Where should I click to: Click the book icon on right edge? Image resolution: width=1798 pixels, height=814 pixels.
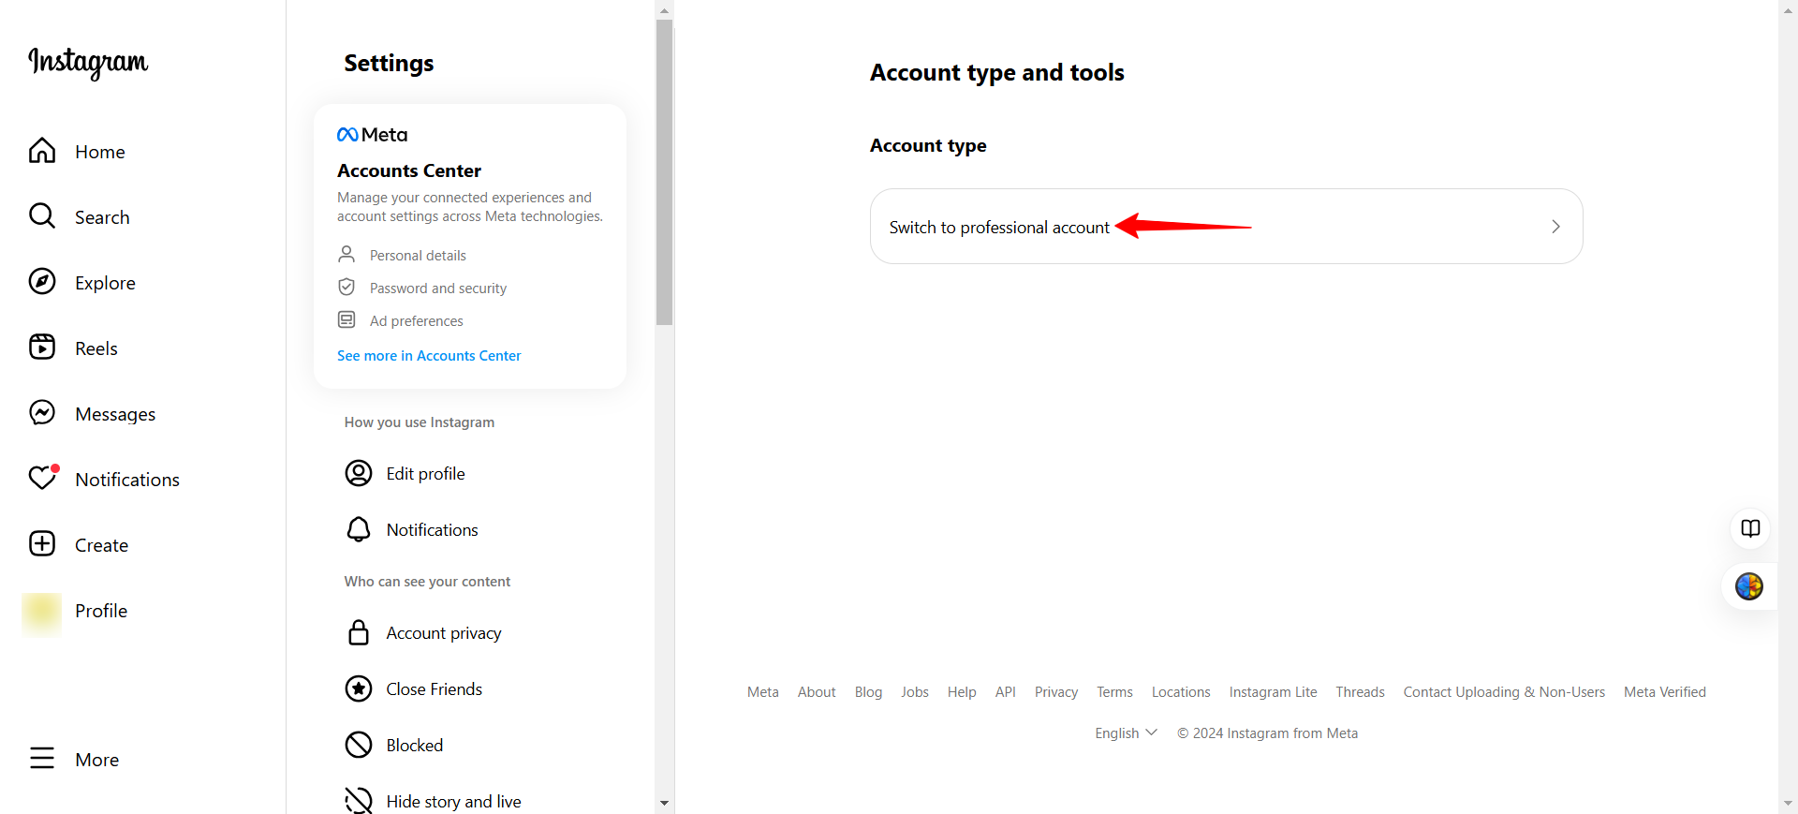(1749, 528)
